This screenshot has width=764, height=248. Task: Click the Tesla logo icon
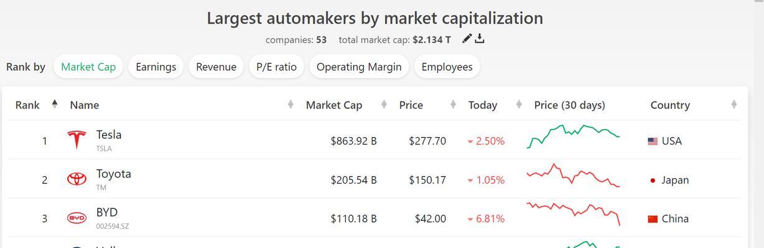point(77,140)
